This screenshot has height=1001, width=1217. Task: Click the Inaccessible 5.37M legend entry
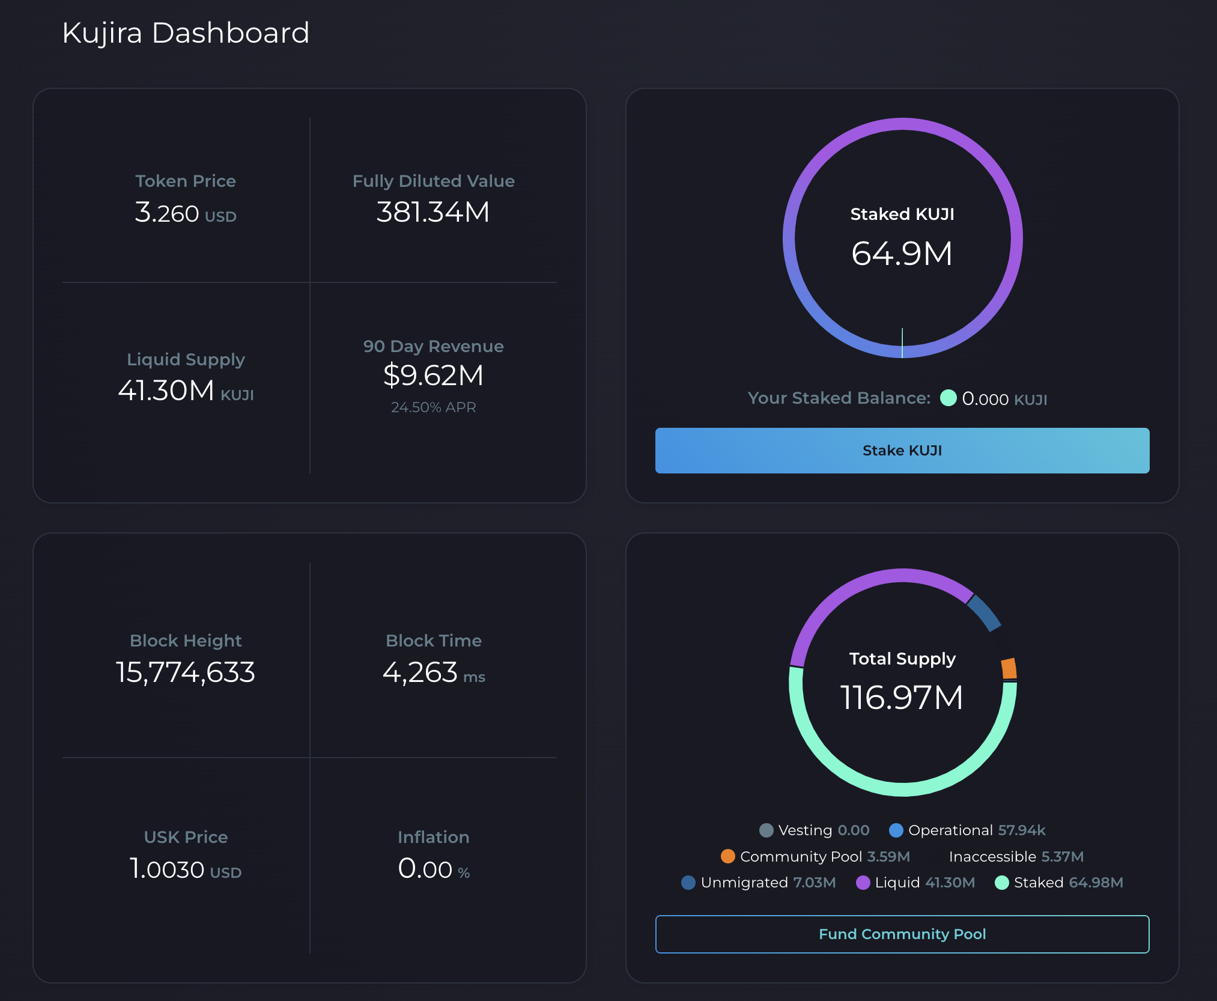coord(1016,856)
